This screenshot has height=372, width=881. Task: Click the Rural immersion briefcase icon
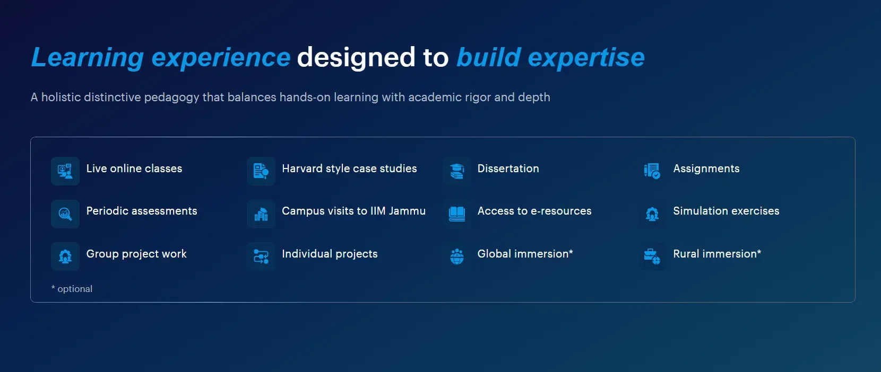tap(652, 256)
